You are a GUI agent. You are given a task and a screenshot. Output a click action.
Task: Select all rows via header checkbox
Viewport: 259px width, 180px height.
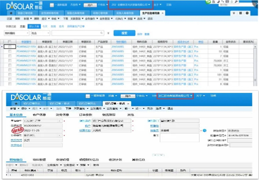tap(9, 41)
